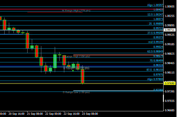The height and width of the screenshot is (117, 177).
Task: Click the 'W Range High (279 pts)' label
Action: click(76, 11)
